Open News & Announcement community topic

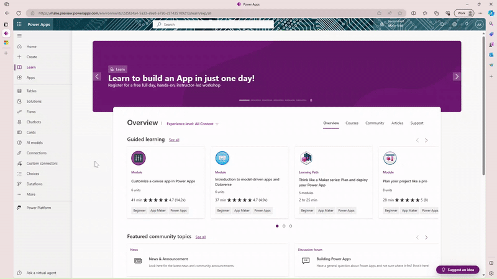(208, 260)
